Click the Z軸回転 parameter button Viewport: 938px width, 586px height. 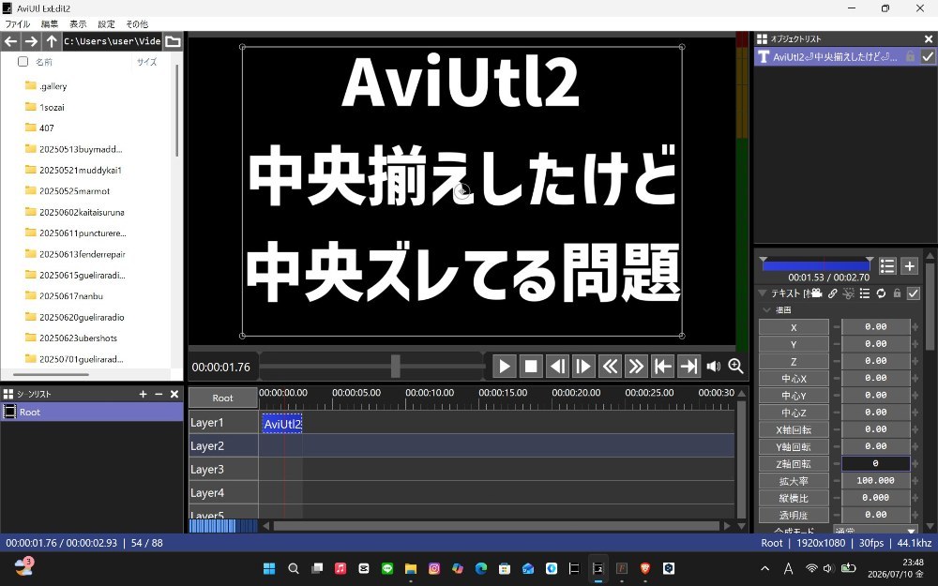pos(794,464)
